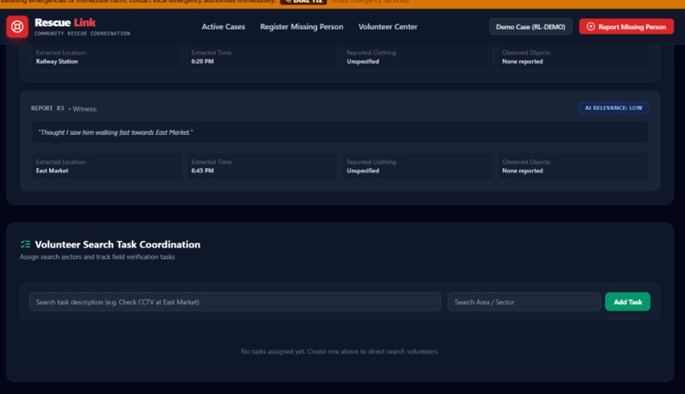This screenshot has height=394, width=685.
Task: Click the red Report Missing Person button
Action: (x=626, y=26)
